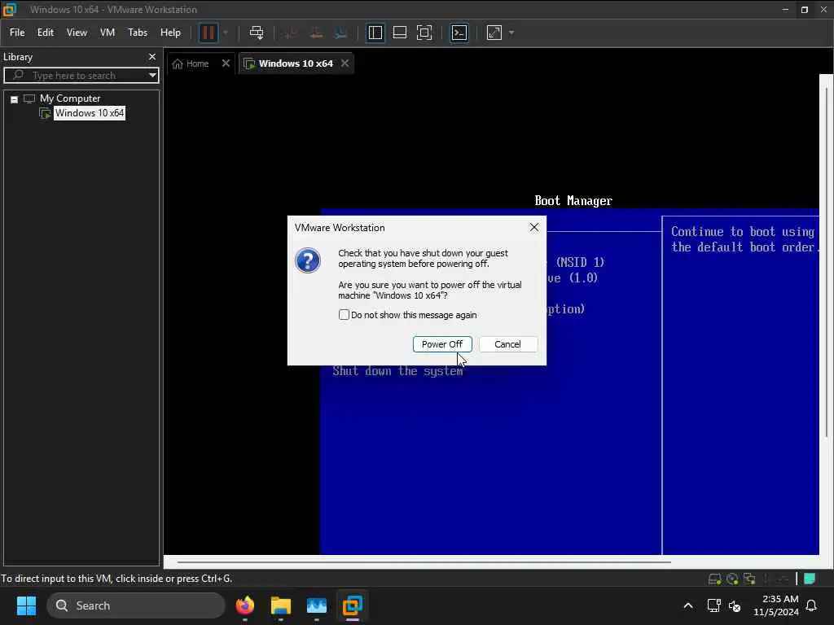The width and height of the screenshot is (834, 625).
Task: Open the VM menu
Action: 108,33
